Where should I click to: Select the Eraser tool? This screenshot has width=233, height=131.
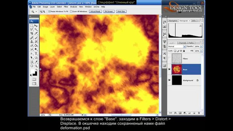(x=32, y=45)
